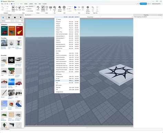Viewport: 163px width, 133px height.
Task: Choose iPad Pro 1st Generation device
Action: tap(67, 61)
